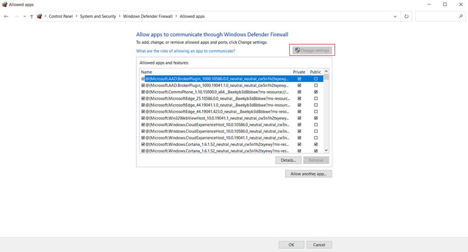Image resolution: width=468 pixels, height=252 pixels.
Task: Select Allowed apps breadcrumb
Action: coord(192,16)
